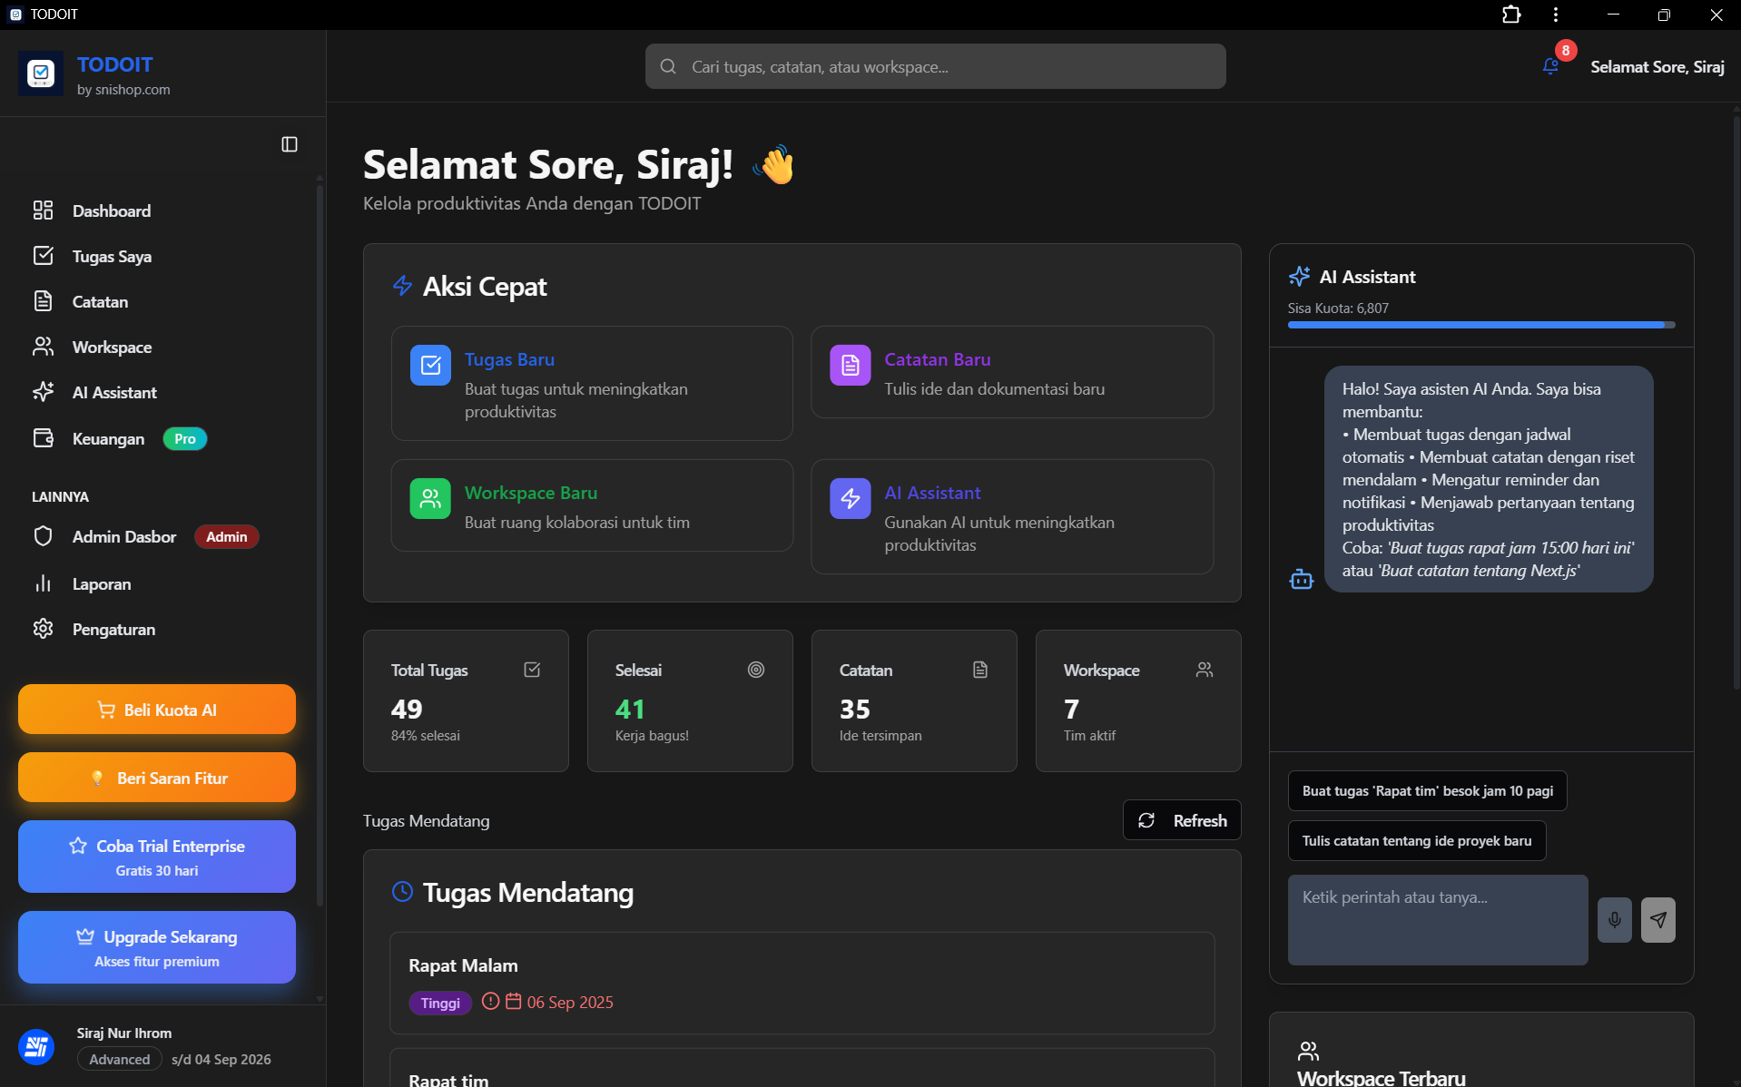Click the Beli Kuota AI button
Screen dimensions: 1741x1087
click(157, 710)
